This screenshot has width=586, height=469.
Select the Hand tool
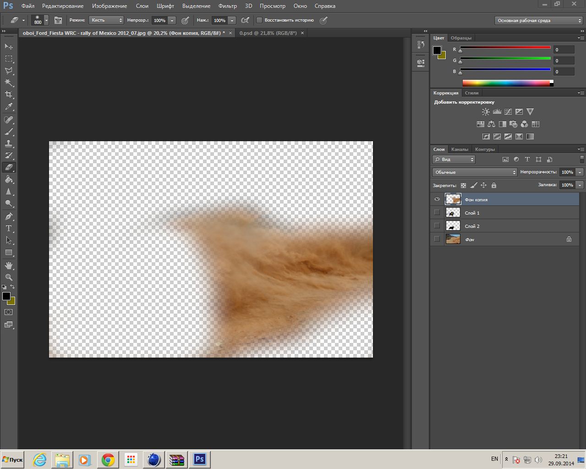point(9,265)
